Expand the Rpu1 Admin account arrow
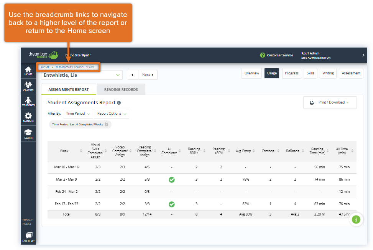Viewport: 373px width, 250px height. (x=363, y=55)
